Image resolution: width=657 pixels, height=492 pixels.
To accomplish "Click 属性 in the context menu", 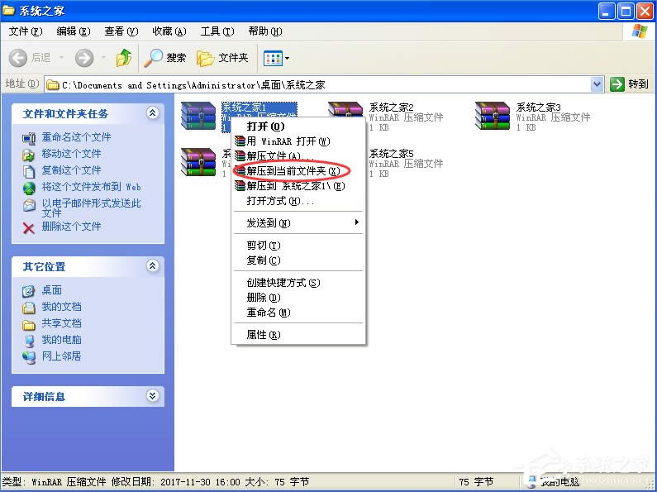I will coord(263,335).
